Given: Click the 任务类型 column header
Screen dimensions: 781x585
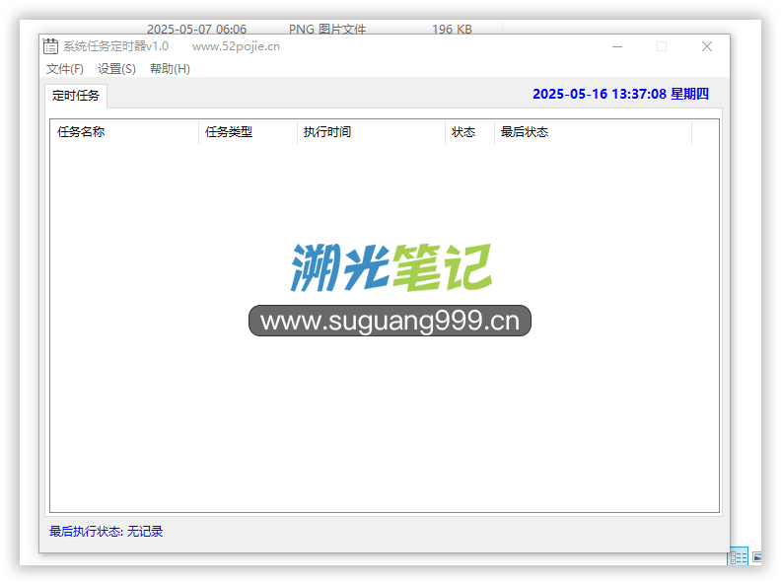Looking at the screenshot, I should [248, 132].
